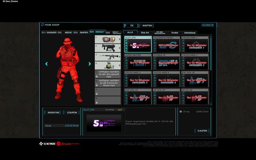
Task: Close the Item Shop window
Action: (207, 25)
